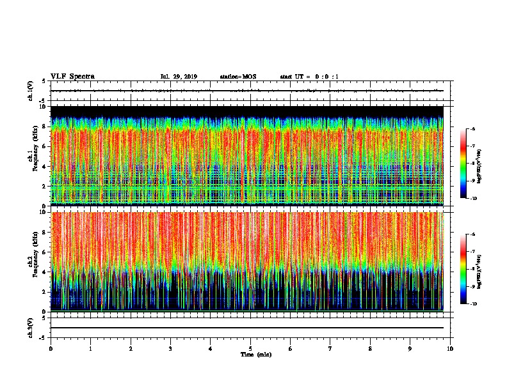Image resolution: width=507 pixels, height=391 pixels.
Task: Click inside the ch.2 spectrogram panel
Action: (x=247, y=262)
